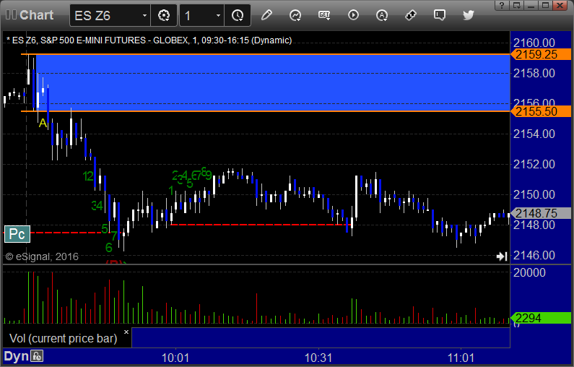Click the pause bars icon beside Chart title
This screenshot has height=367, width=574.
11,15
